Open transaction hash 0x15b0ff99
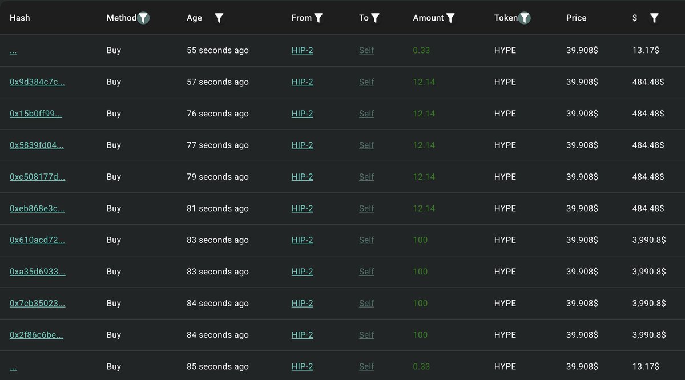 [x=36, y=114]
